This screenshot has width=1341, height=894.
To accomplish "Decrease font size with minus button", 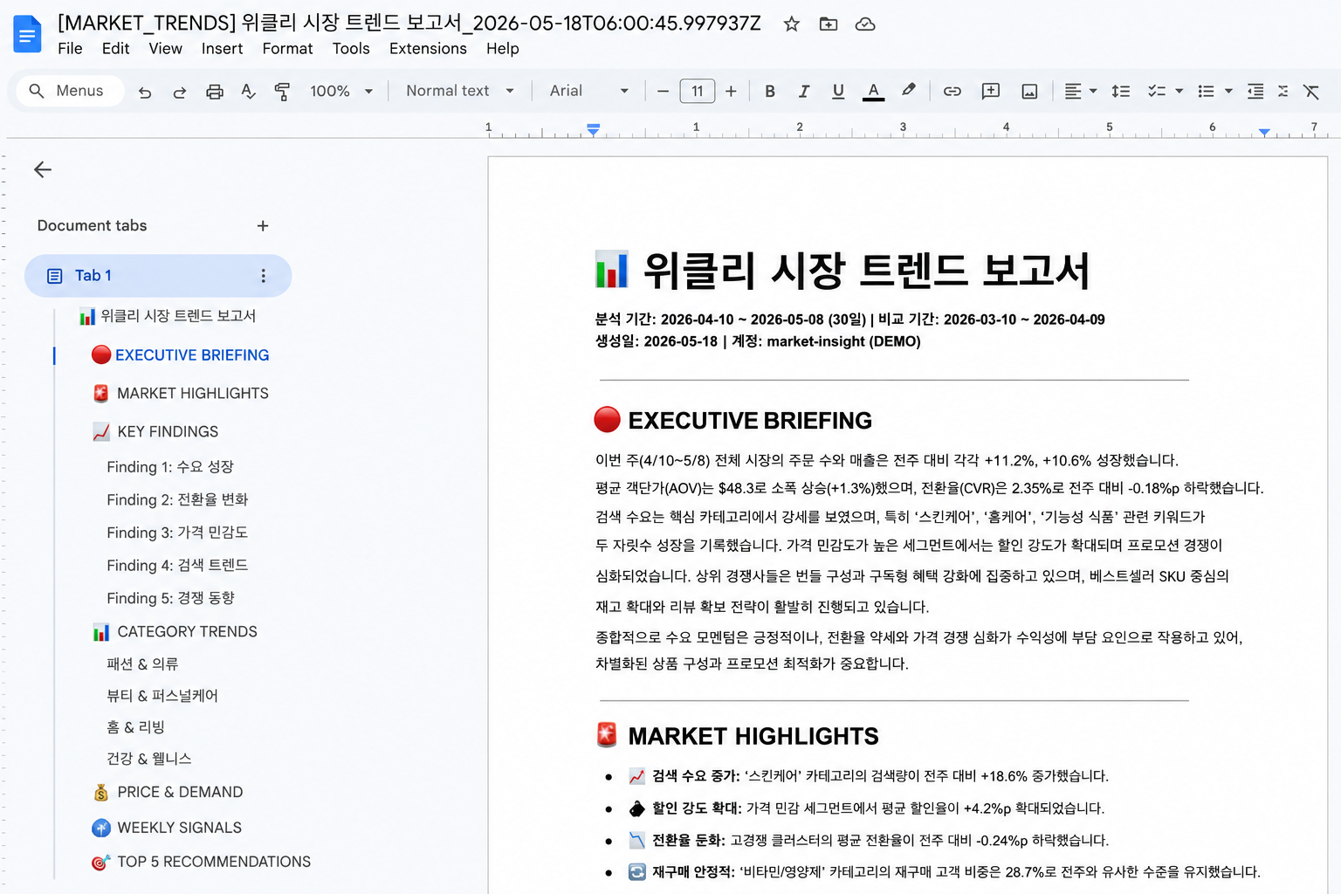I will click(664, 91).
